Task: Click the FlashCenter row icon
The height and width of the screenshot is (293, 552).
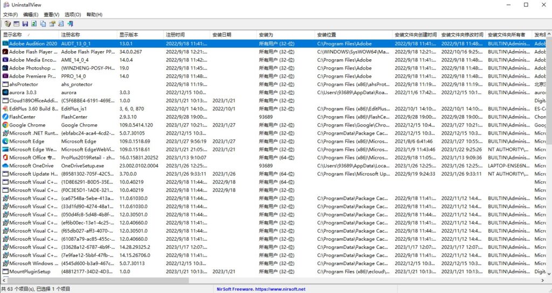Action: tap(5, 117)
